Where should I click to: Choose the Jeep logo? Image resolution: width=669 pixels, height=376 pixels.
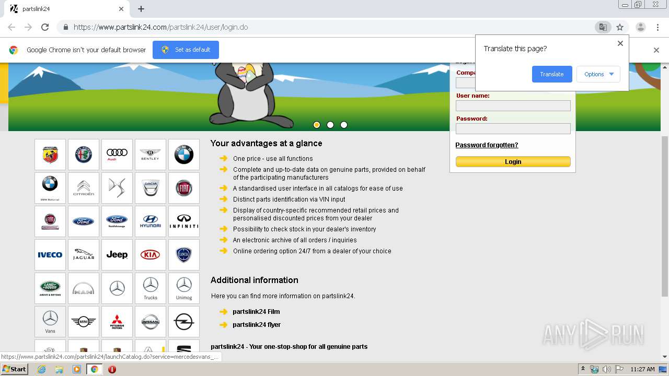tap(117, 255)
